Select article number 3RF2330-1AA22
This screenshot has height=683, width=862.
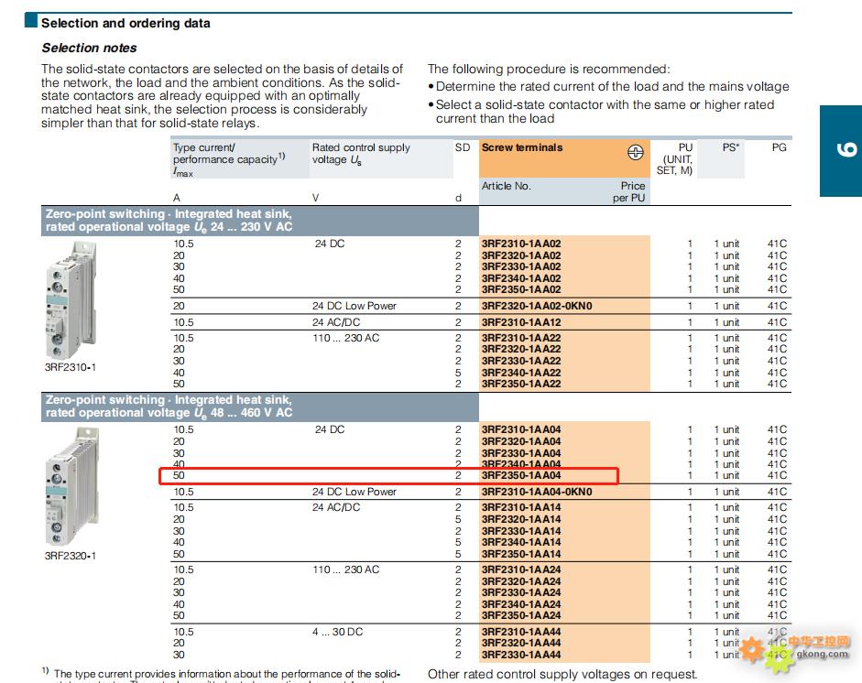pos(521,361)
